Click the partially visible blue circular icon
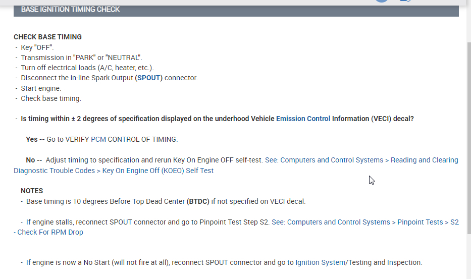This screenshot has height=279, width=471. (x=382, y=1)
